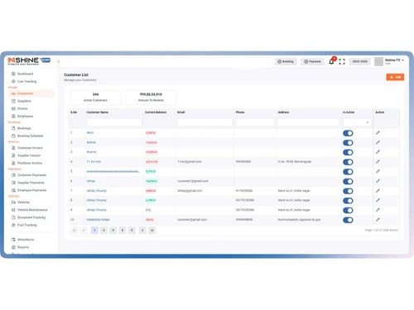
Task: Go to Live Tracking
Action: click(x=26, y=81)
